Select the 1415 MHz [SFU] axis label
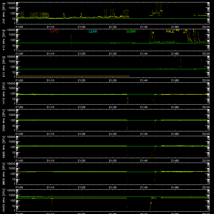The width and height of the screenshot is (214, 214). (x=4, y=93)
